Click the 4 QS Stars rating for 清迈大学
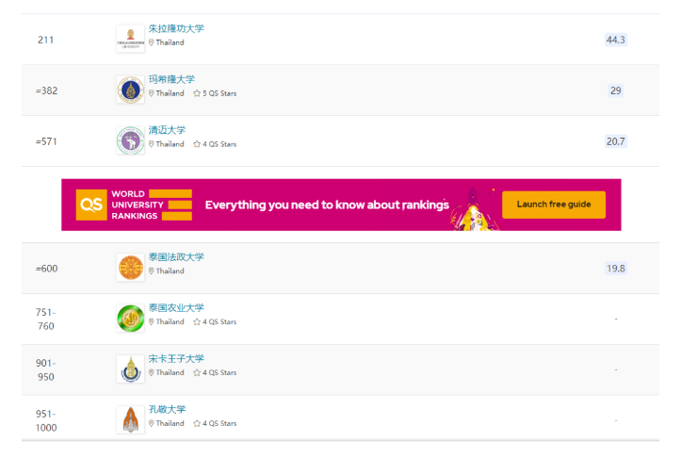 pos(215,144)
